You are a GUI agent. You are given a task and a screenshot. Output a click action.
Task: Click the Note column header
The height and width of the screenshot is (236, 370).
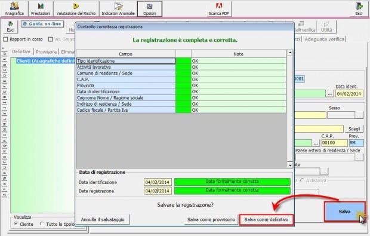click(238, 54)
